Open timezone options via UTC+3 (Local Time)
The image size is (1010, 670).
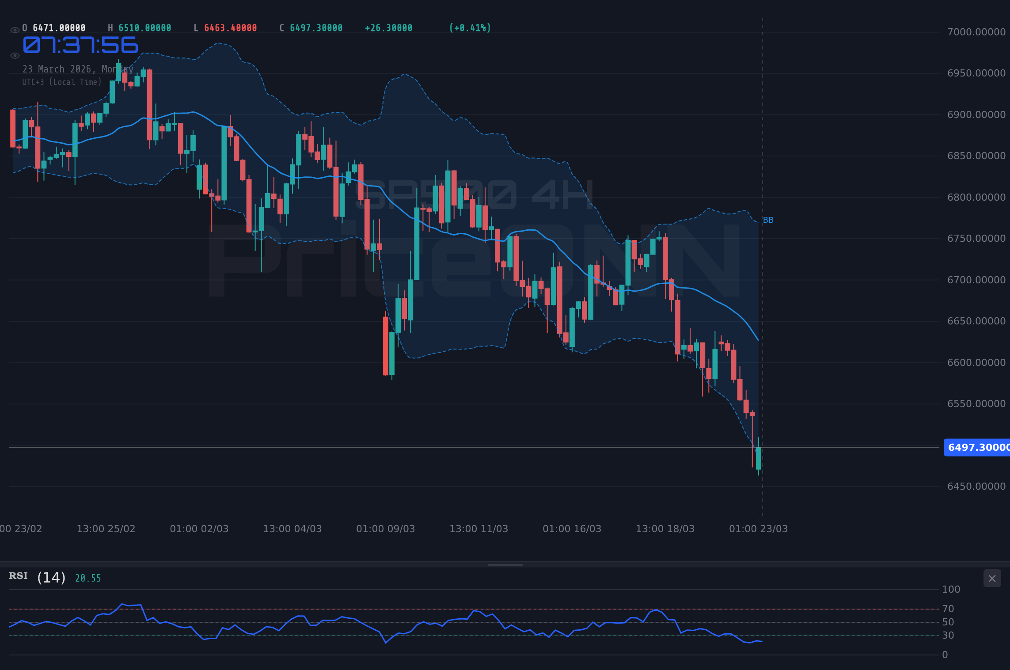[61, 82]
